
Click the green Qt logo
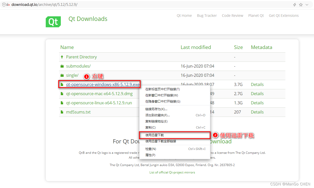tap(53, 21)
